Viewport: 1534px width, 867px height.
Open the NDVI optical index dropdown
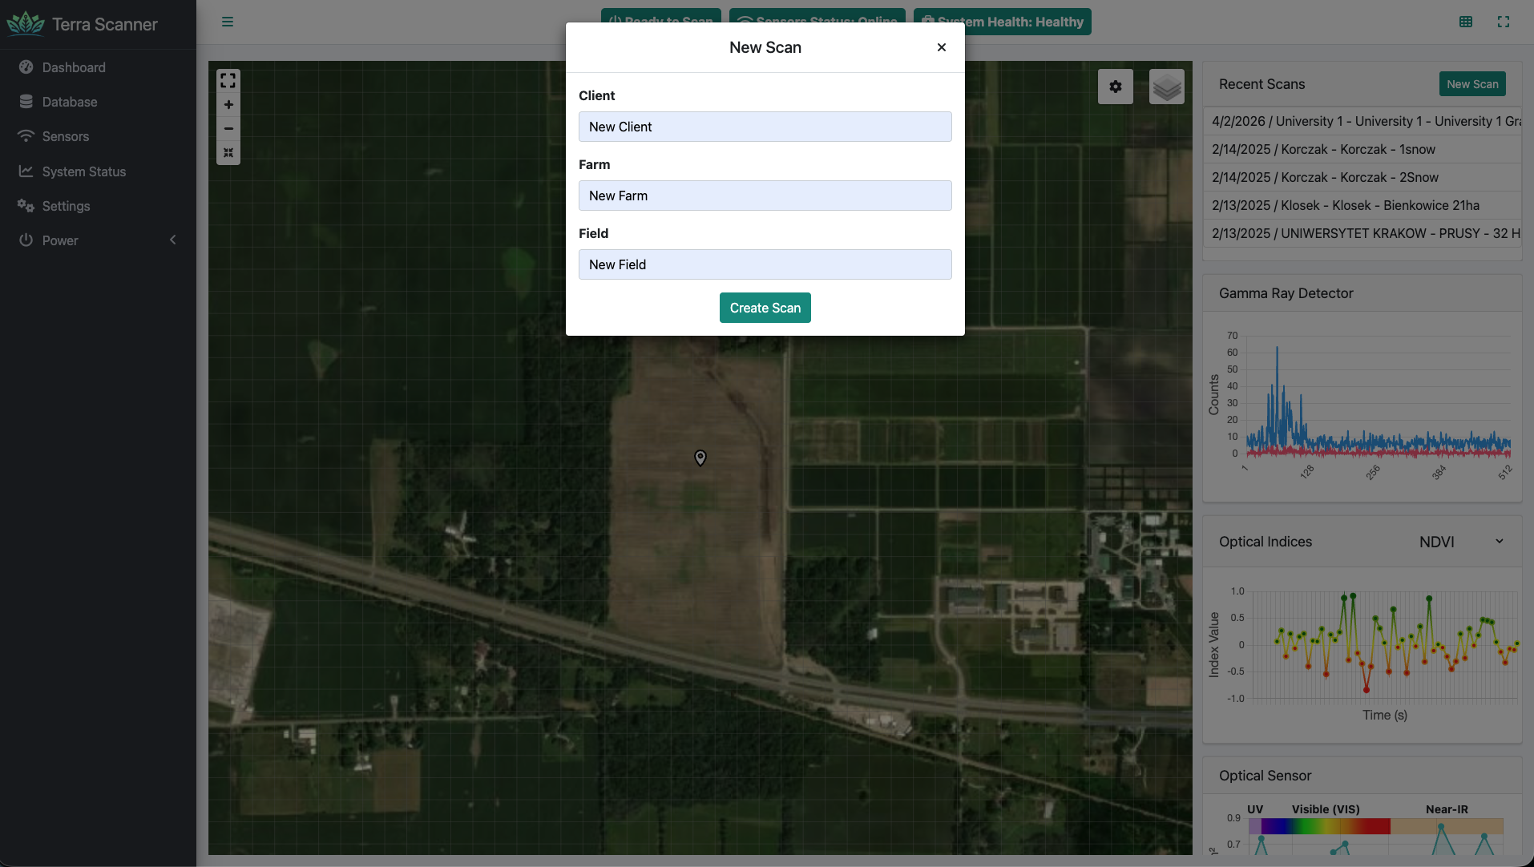[x=1459, y=541]
